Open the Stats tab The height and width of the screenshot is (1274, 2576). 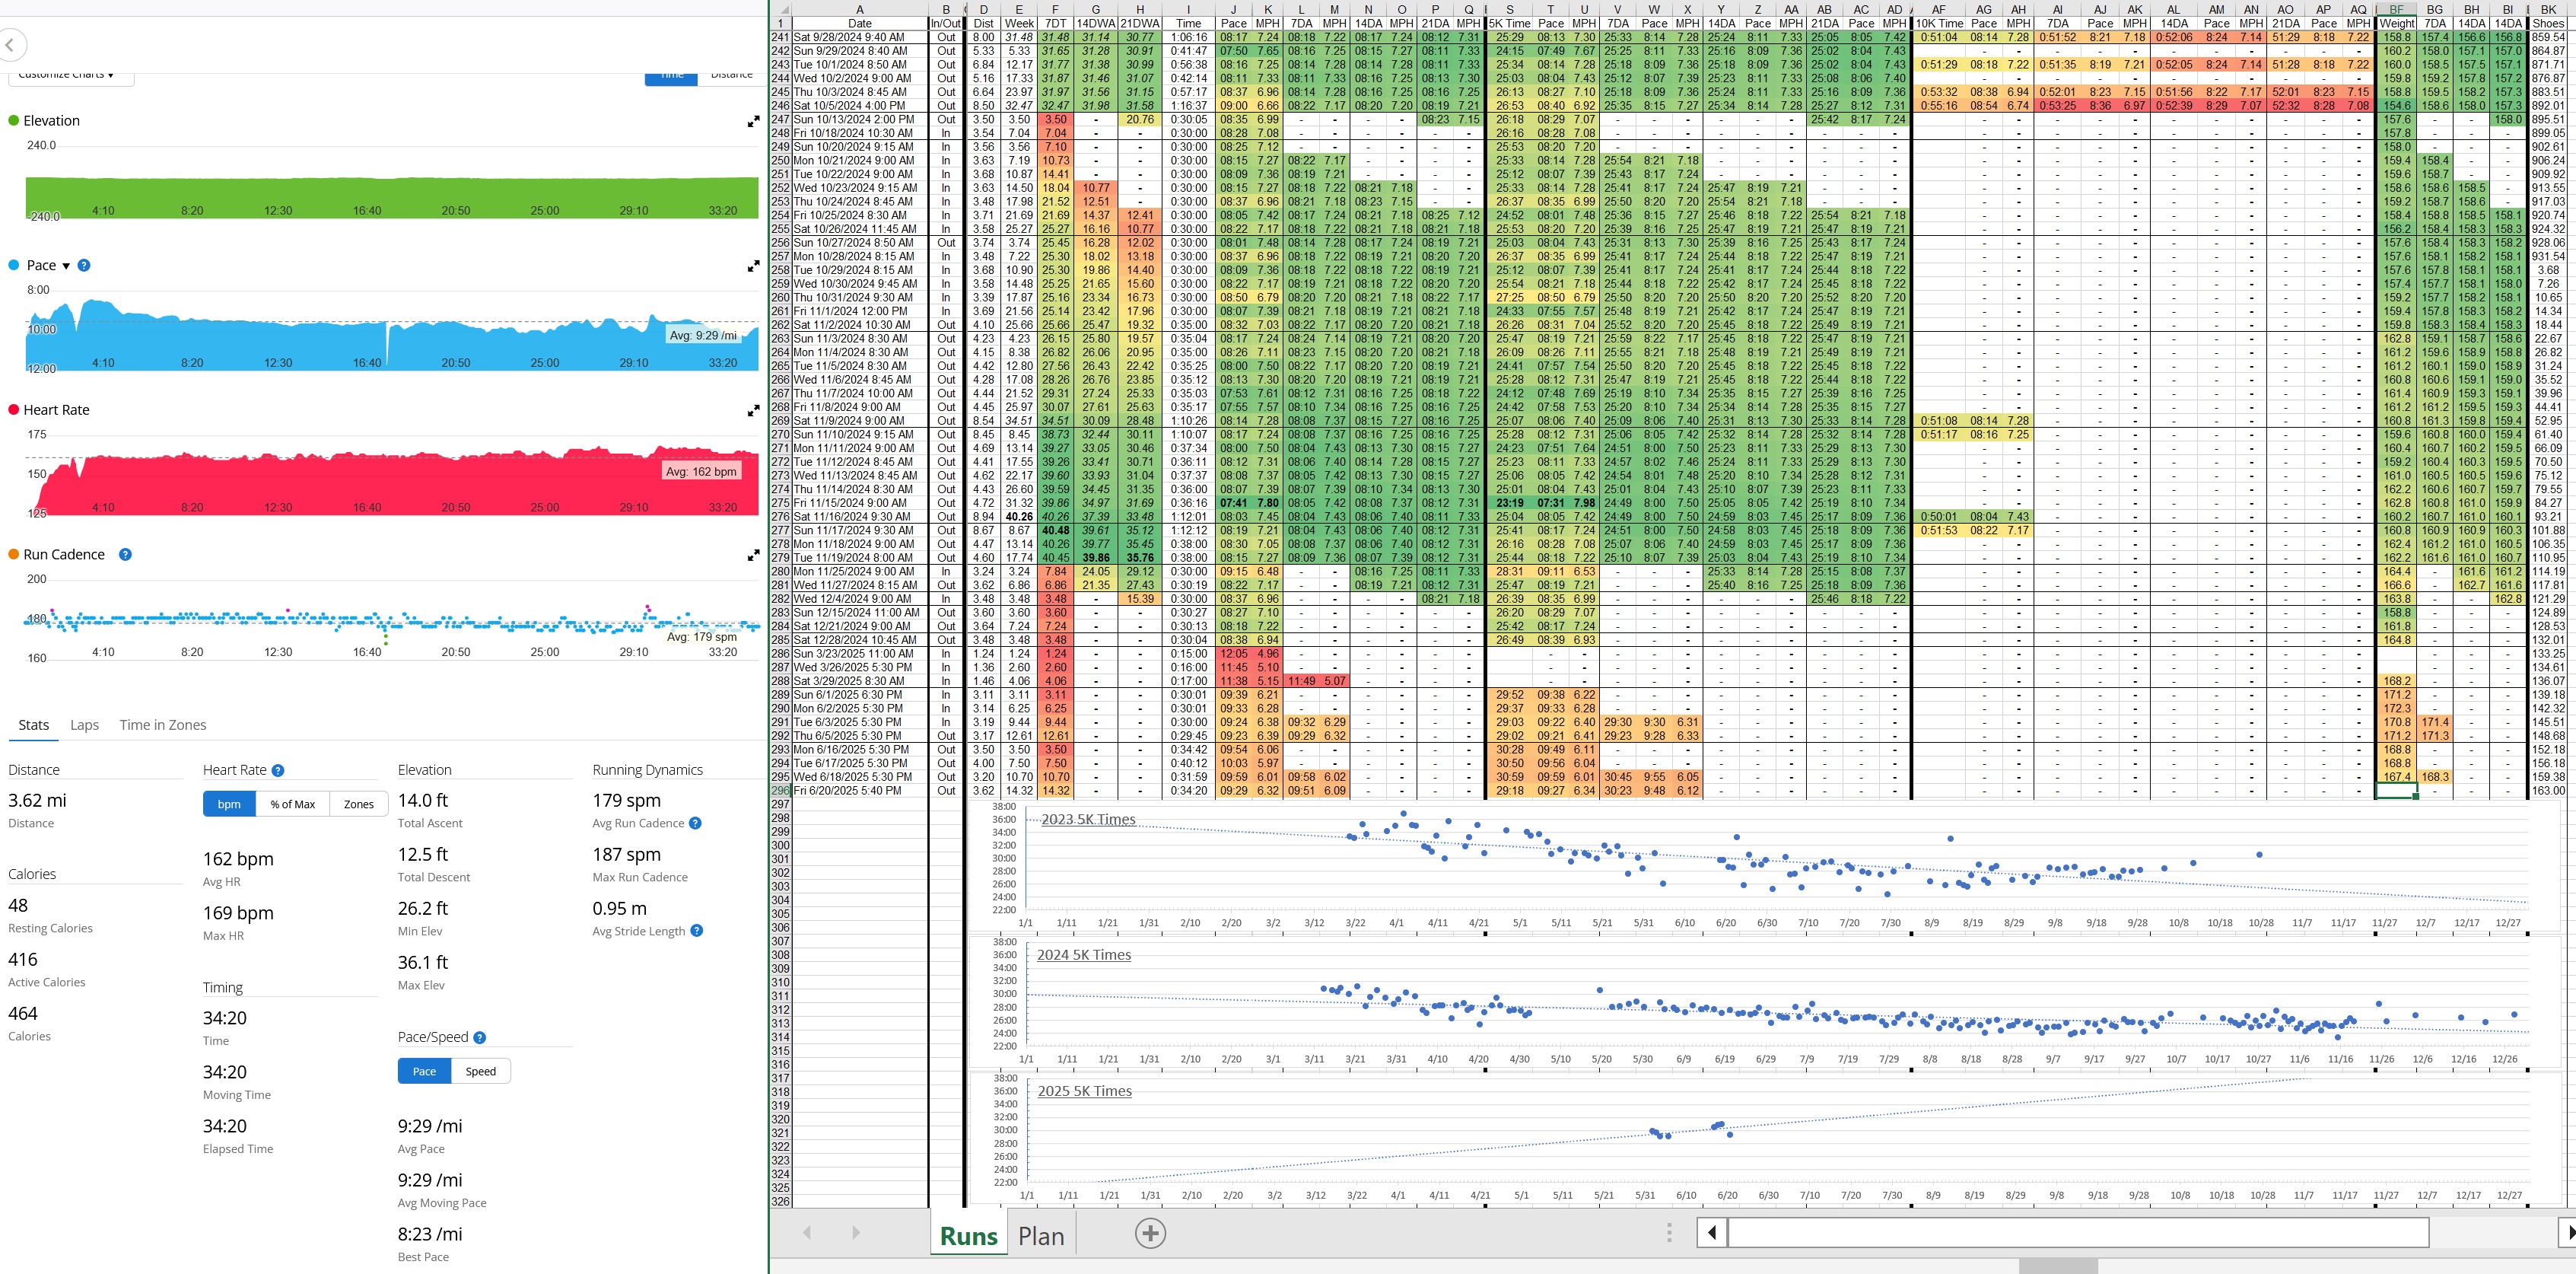click(x=33, y=725)
